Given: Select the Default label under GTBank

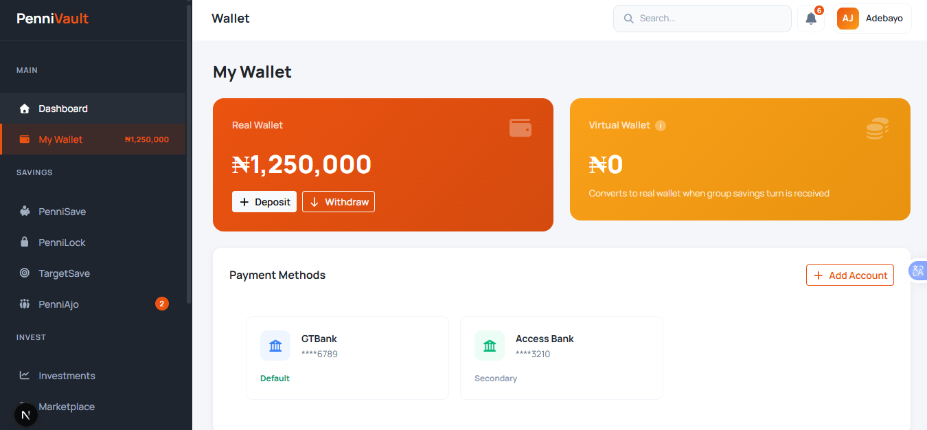Looking at the screenshot, I should click(x=275, y=378).
